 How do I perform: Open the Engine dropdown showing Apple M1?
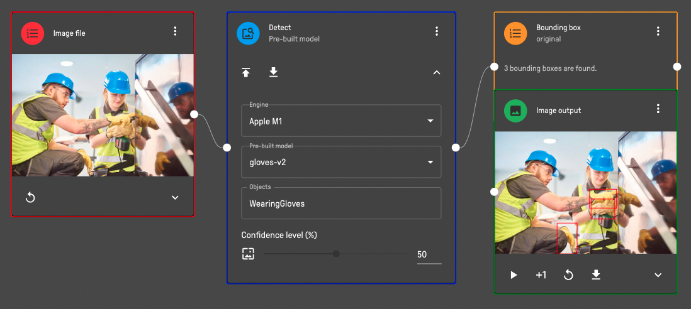pyautogui.click(x=341, y=121)
